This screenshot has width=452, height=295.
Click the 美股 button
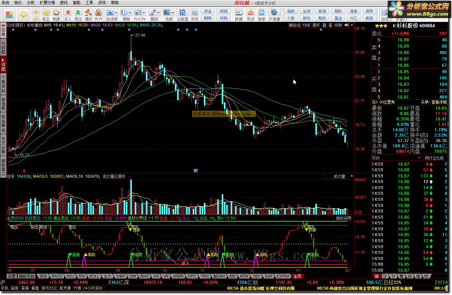(x=369, y=18)
